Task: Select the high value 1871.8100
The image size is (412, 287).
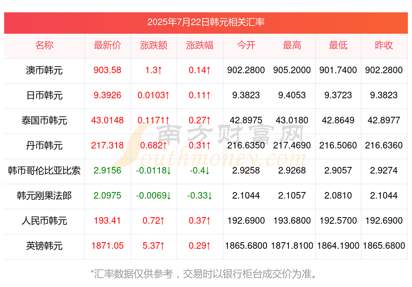Action: (292, 246)
